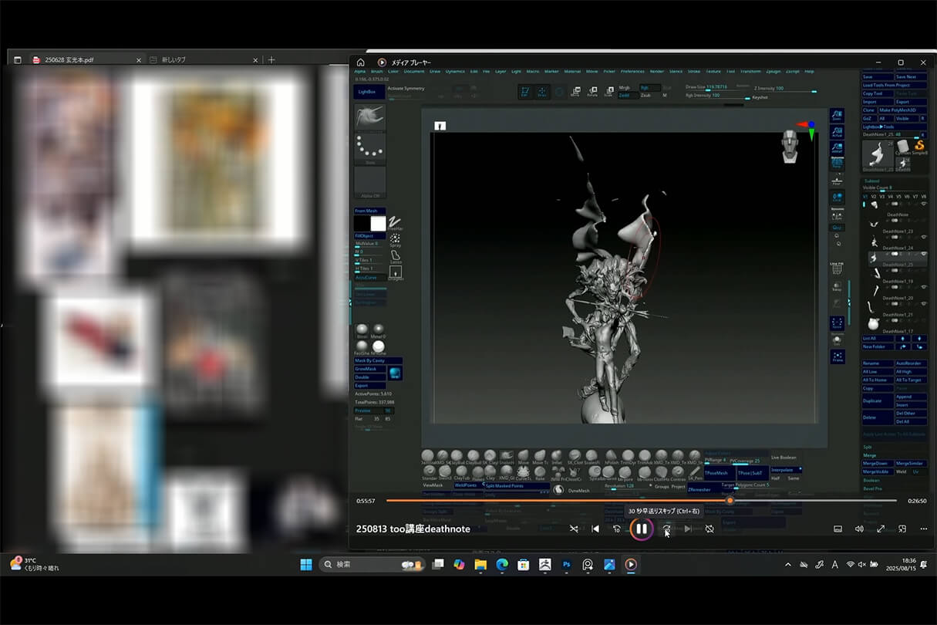Enter full screen in Media Player
This screenshot has width=937, height=625.
click(x=881, y=529)
